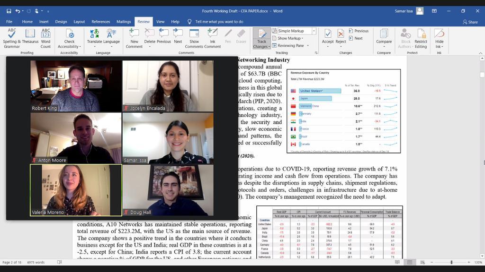Open the Compare documents tool
The image size is (485, 272).
(384, 37)
